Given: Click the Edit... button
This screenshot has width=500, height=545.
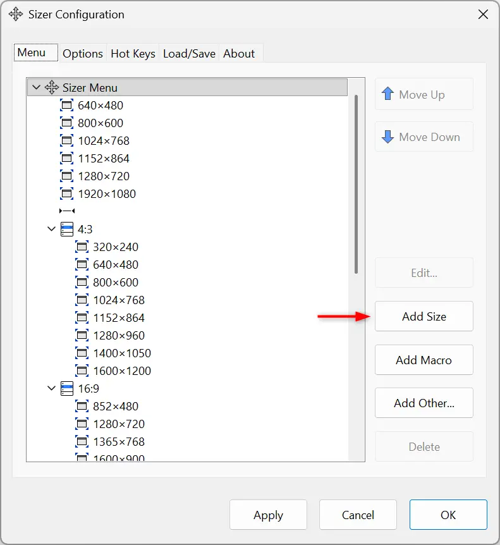Looking at the screenshot, I should pos(424,273).
